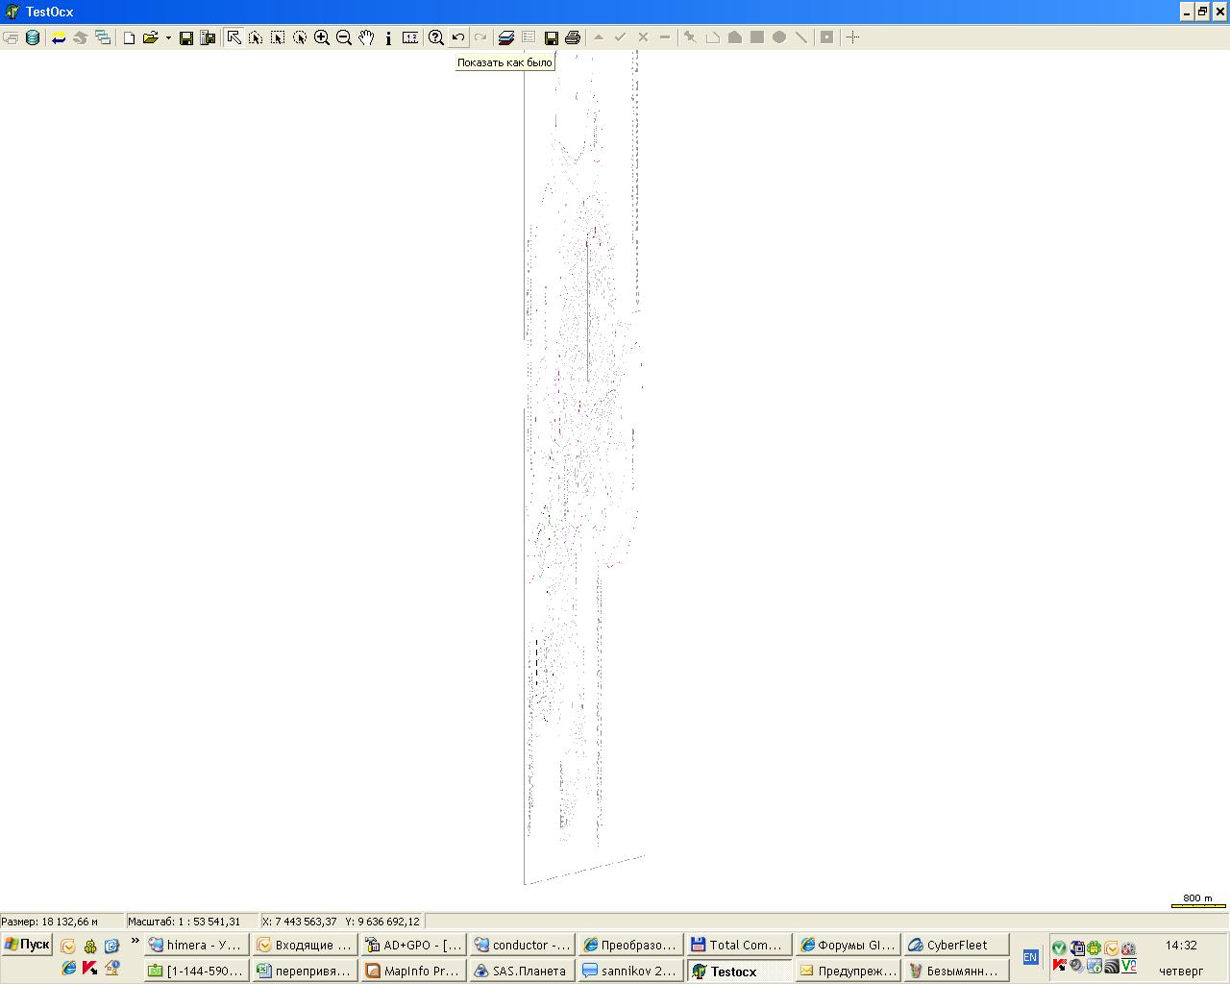Screen dimensions: 1230x984
Task: Click the save-all icon beside the first floppy
Action: coord(208,37)
